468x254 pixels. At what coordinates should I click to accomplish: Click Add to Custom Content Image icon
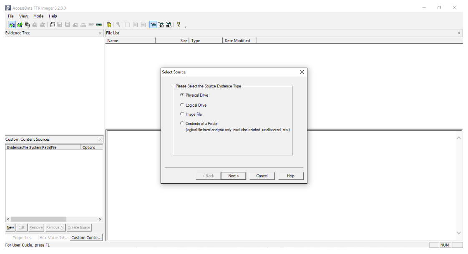coord(75,25)
